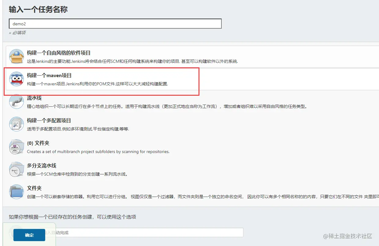
Task: Click the 输入一个任务名称 heading
Action: pyautogui.click(x=38, y=9)
